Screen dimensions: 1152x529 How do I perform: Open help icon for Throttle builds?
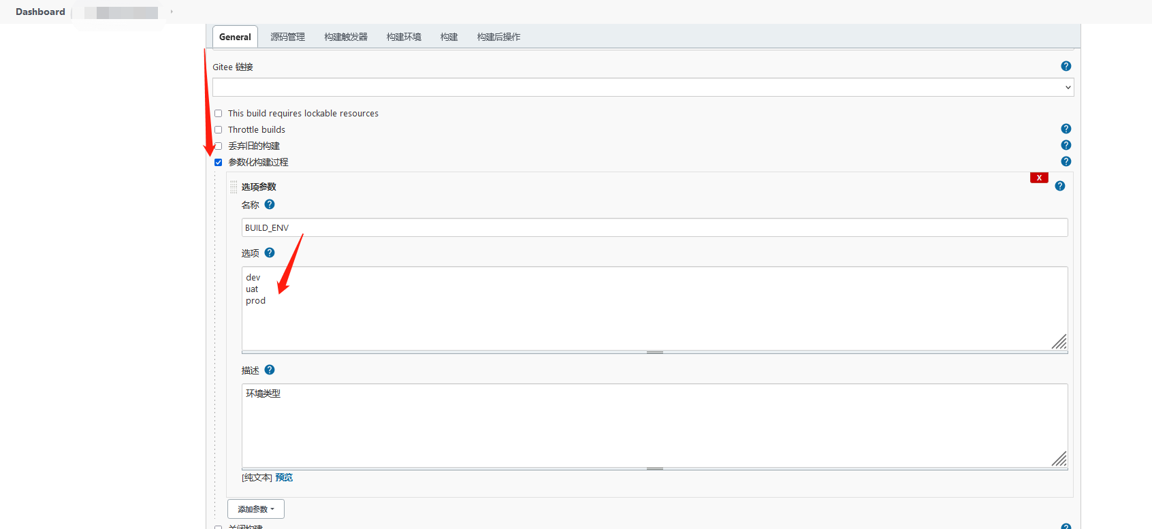pyautogui.click(x=1066, y=129)
